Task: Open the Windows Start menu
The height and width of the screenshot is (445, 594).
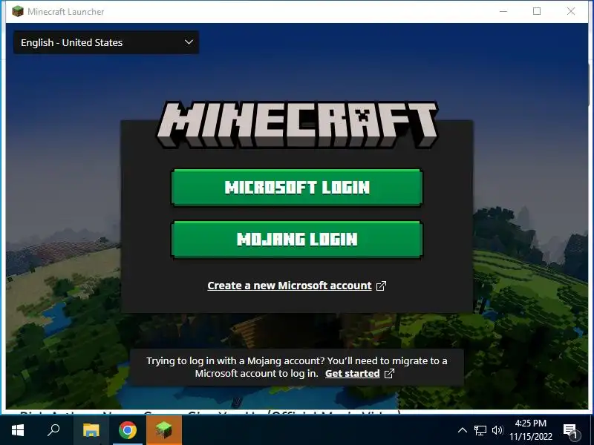Action: pos(18,430)
